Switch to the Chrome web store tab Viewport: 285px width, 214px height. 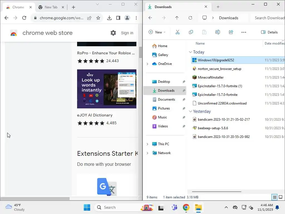pos(18,7)
